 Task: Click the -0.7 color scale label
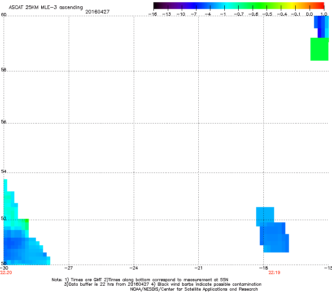[239, 14]
